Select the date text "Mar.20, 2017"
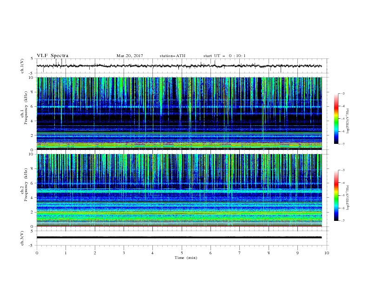Viewport: 368px width, 284px height. tap(130, 56)
